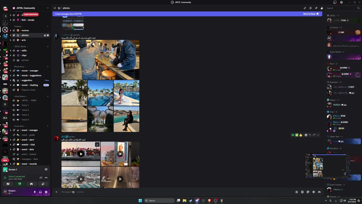
Task: Open emoji picker in message bar
Action: pos(313,192)
